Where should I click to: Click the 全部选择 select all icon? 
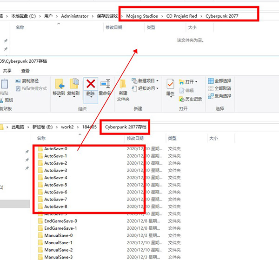(211, 81)
